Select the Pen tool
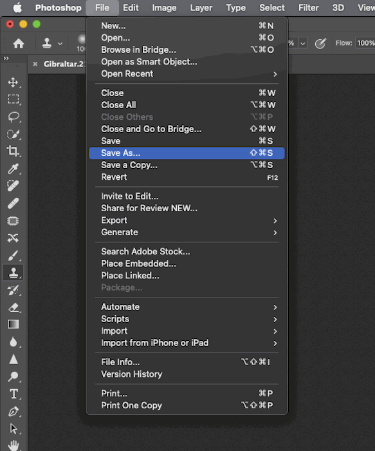The image size is (375, 451). point(13,411)
